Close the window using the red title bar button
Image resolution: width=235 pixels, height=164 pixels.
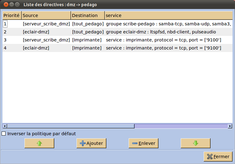6,5
